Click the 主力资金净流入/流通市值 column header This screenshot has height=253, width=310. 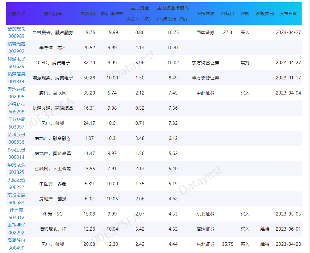coord(173,14)
